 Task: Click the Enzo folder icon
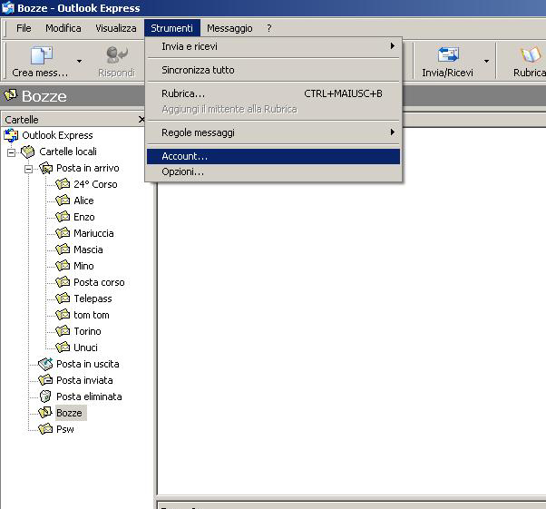click(x=63, y=217)
